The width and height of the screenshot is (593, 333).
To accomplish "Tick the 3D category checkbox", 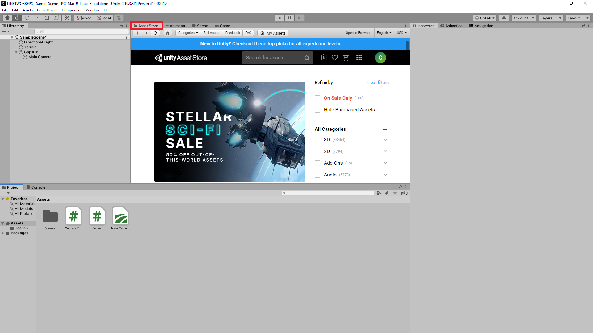I will pos(318,140).
